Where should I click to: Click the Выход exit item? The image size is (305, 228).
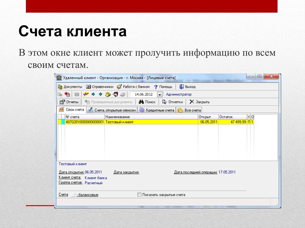(x=188, y=87)
